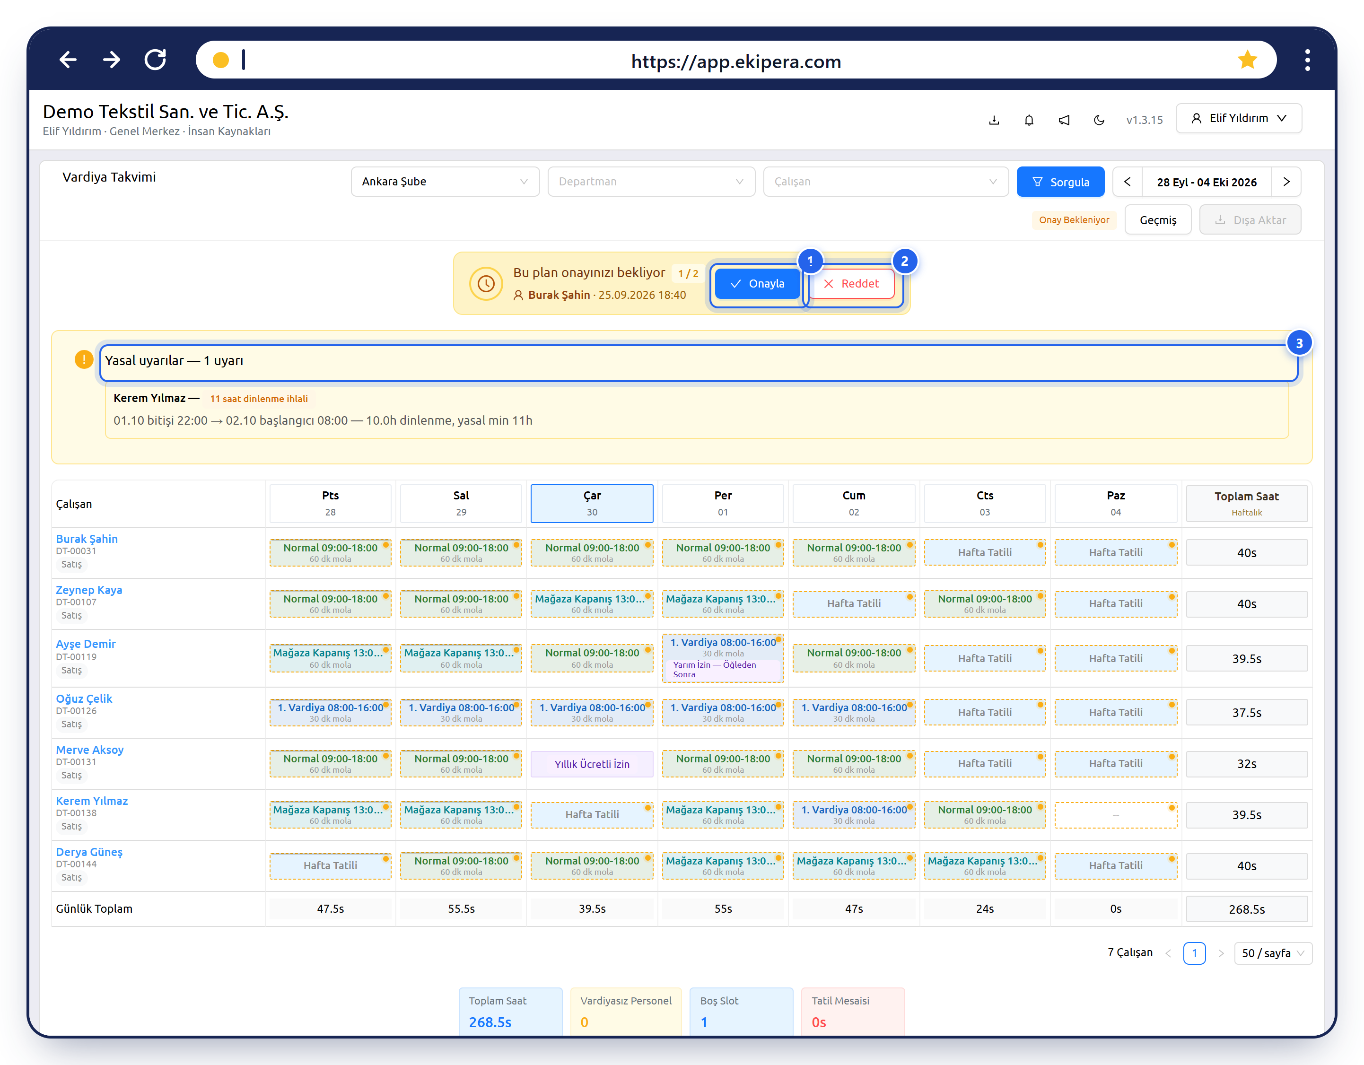The image size is (1364, 1065).
Task: Go to next week arrow
Action: (x=1286, y=182)
